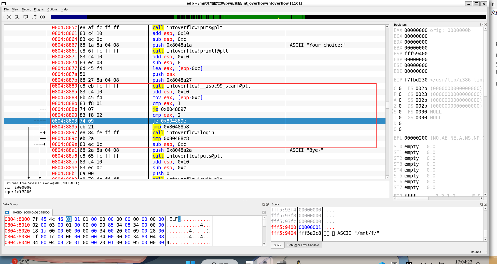497x264 pixels.
Task: Click the green region of the memory overview bar
Action: pos(260,17)
